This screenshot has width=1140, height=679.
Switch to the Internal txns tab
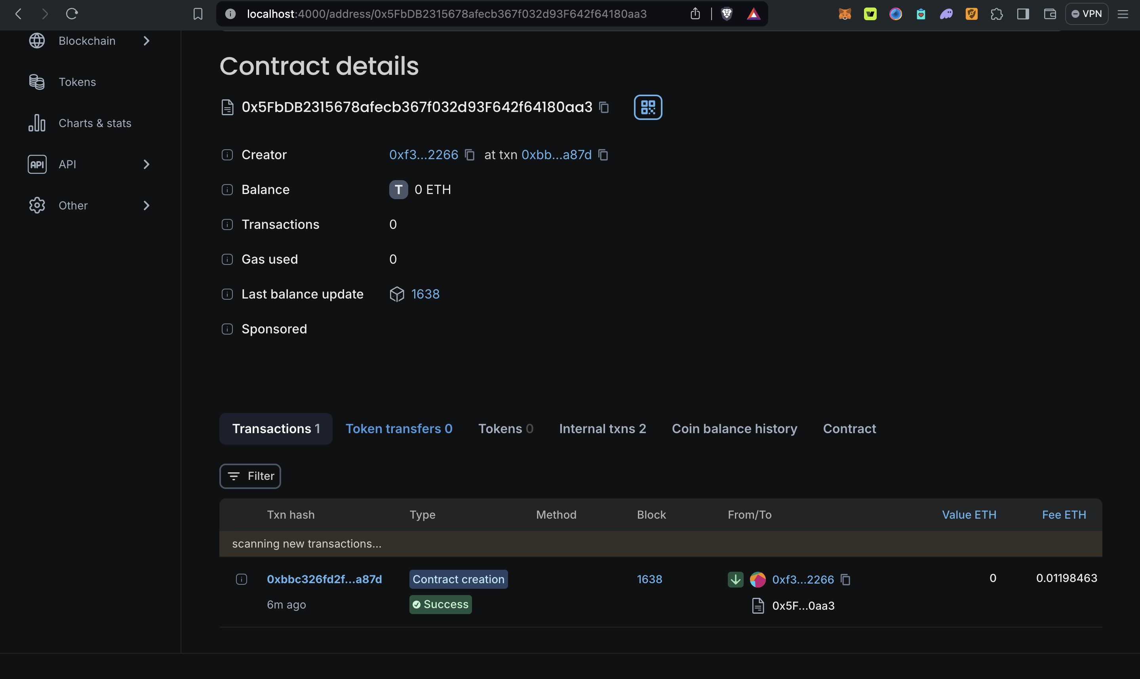602,428
